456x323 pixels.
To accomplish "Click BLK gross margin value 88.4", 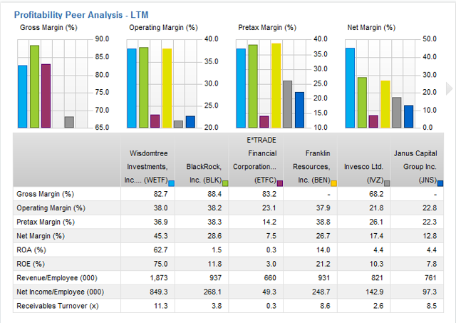I will coord(214,194).
